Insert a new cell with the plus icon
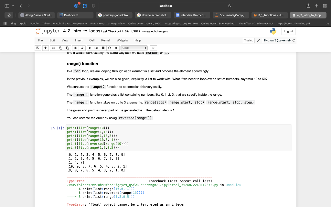The height and width of the screenshot is (207, 331). click(45, 48)
